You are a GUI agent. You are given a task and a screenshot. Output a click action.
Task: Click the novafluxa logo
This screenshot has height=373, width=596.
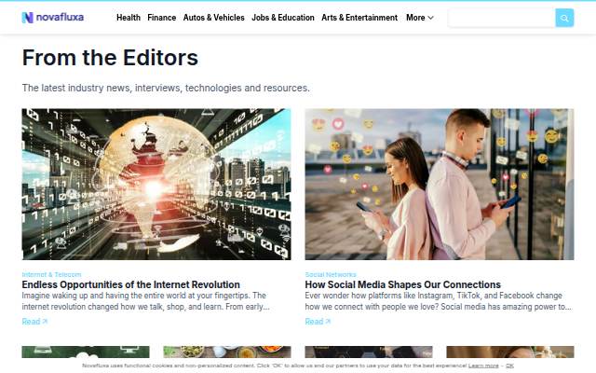53,18
